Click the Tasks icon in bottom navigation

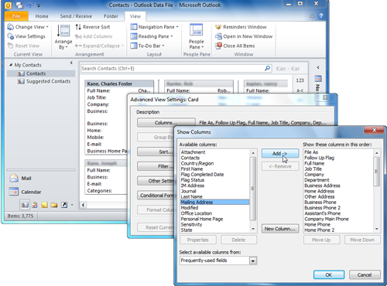(35, 205)
